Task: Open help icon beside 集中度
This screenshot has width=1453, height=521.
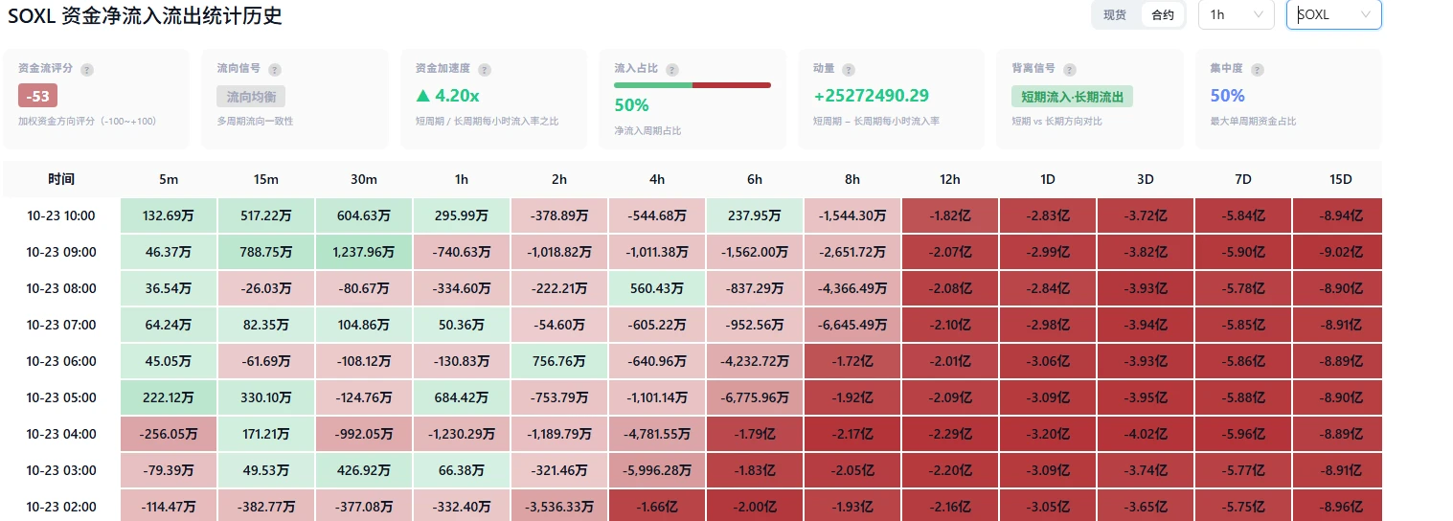Action: 1258,70
